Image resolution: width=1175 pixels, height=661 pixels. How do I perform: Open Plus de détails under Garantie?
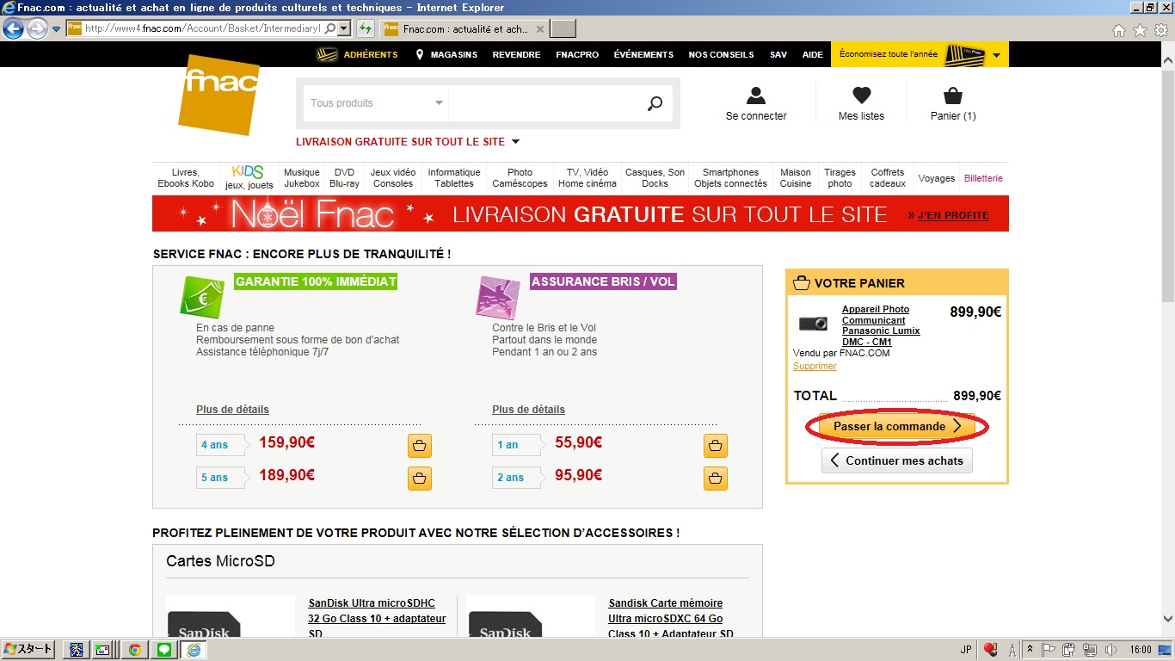tap(232, 410)
